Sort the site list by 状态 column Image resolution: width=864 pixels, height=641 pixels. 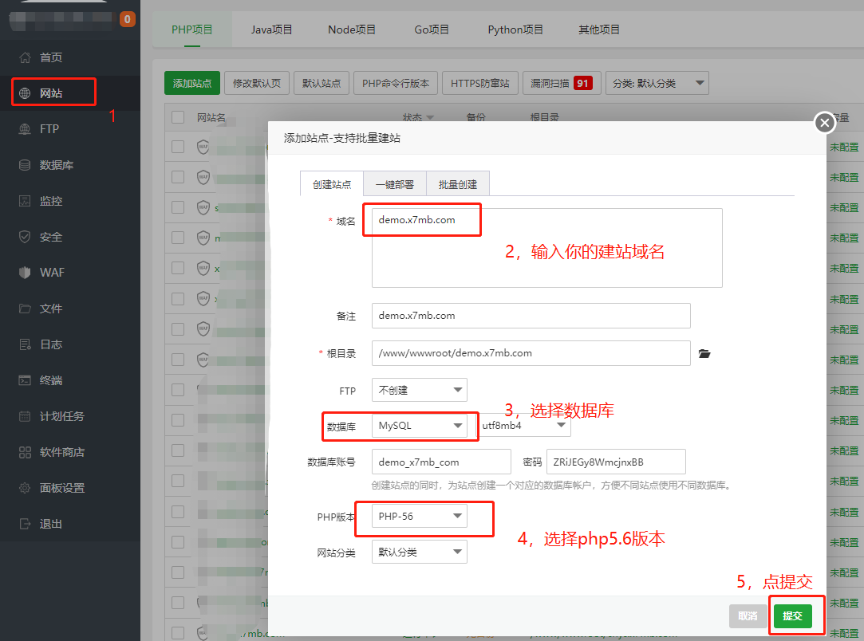[x=418, y=117]
